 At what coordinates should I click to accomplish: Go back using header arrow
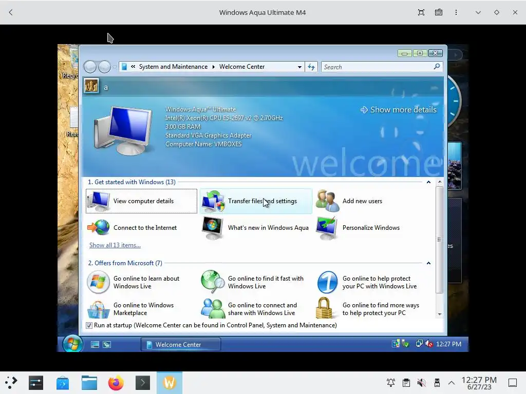pyautogui.click(x=11, y=12)
